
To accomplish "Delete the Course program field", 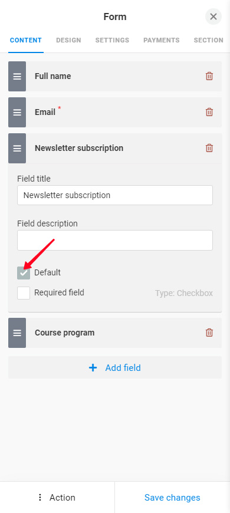I will tap(209, 333).
